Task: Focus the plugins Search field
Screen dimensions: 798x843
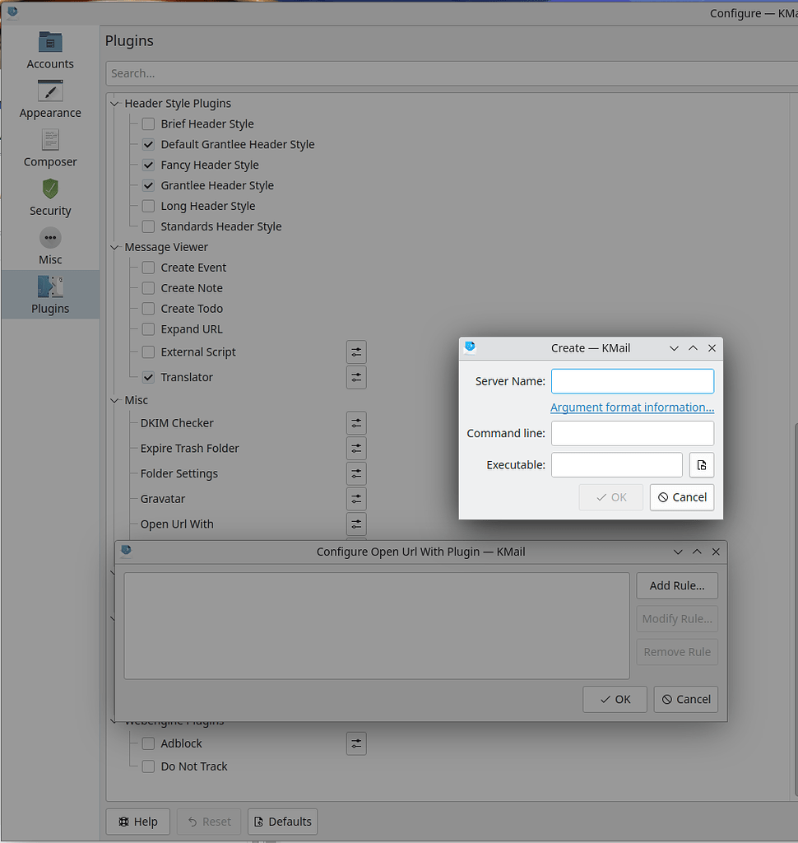Action: [452, 73]
